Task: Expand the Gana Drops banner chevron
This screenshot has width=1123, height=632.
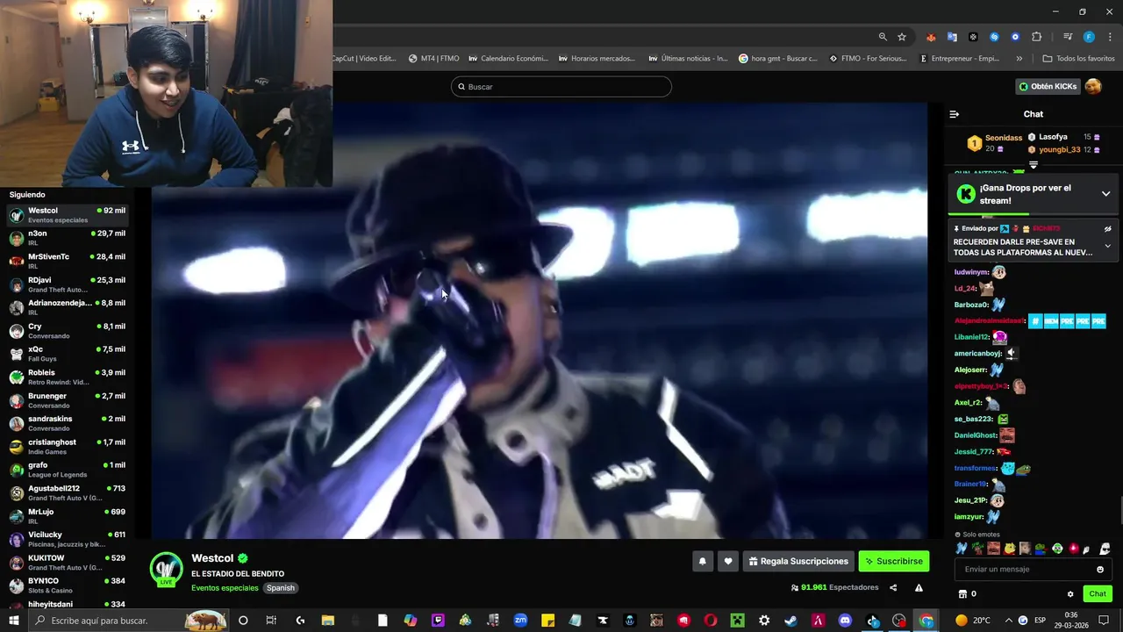Action: pos(1105,194)
